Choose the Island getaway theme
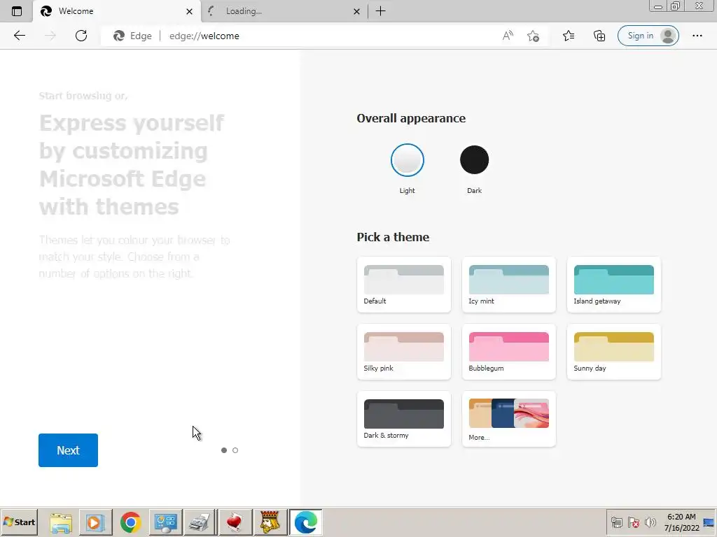This screenshot has height=537, width=717. [x=613, y=285]
